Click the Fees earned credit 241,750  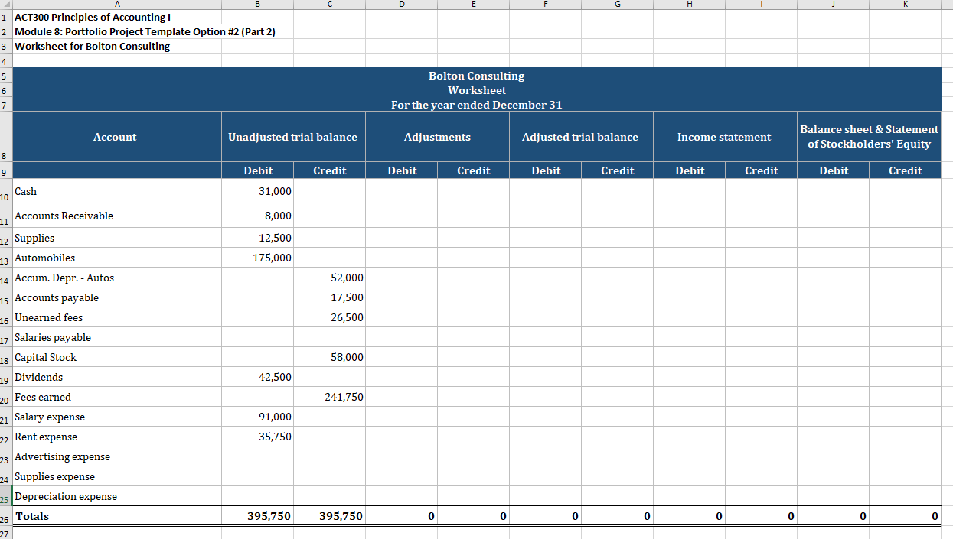pos(330,397)
